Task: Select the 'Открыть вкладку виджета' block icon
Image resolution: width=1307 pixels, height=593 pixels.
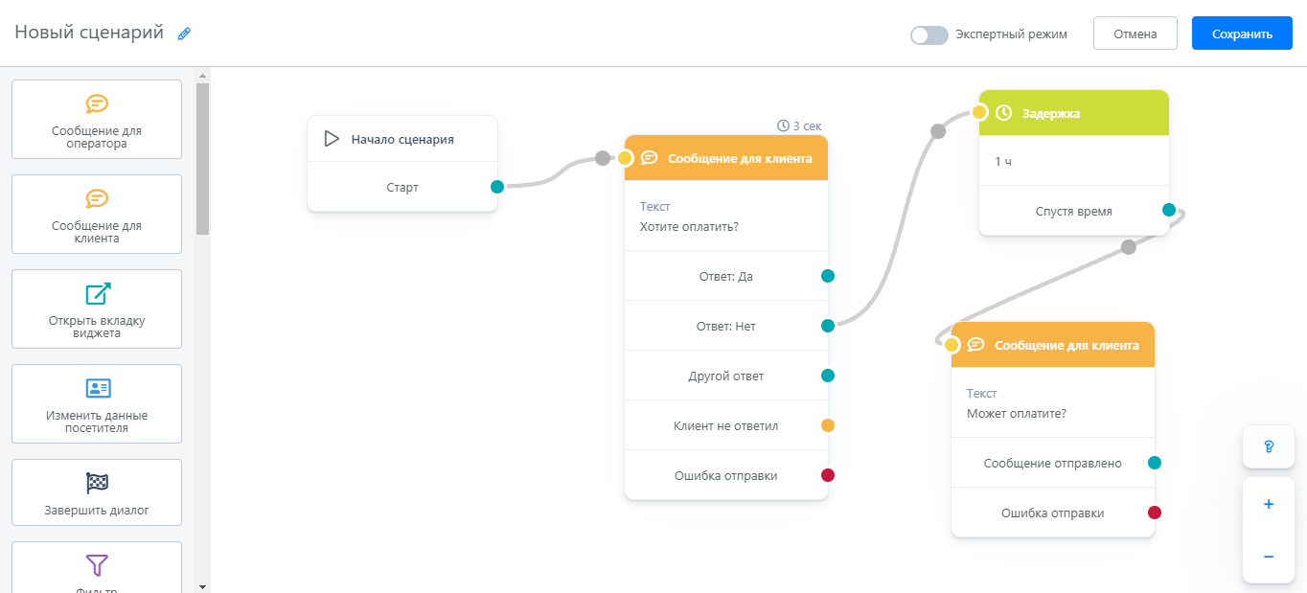Action: (97, 294)
